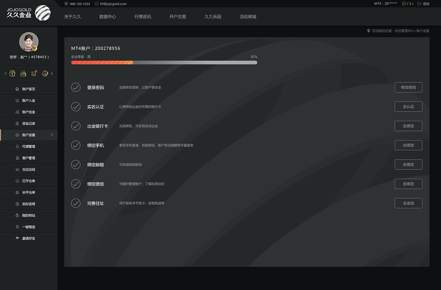This screenshot has width=441, height=290.
Task: Click the flag icon beside 邀请好友
Action: tap(17, 238)
